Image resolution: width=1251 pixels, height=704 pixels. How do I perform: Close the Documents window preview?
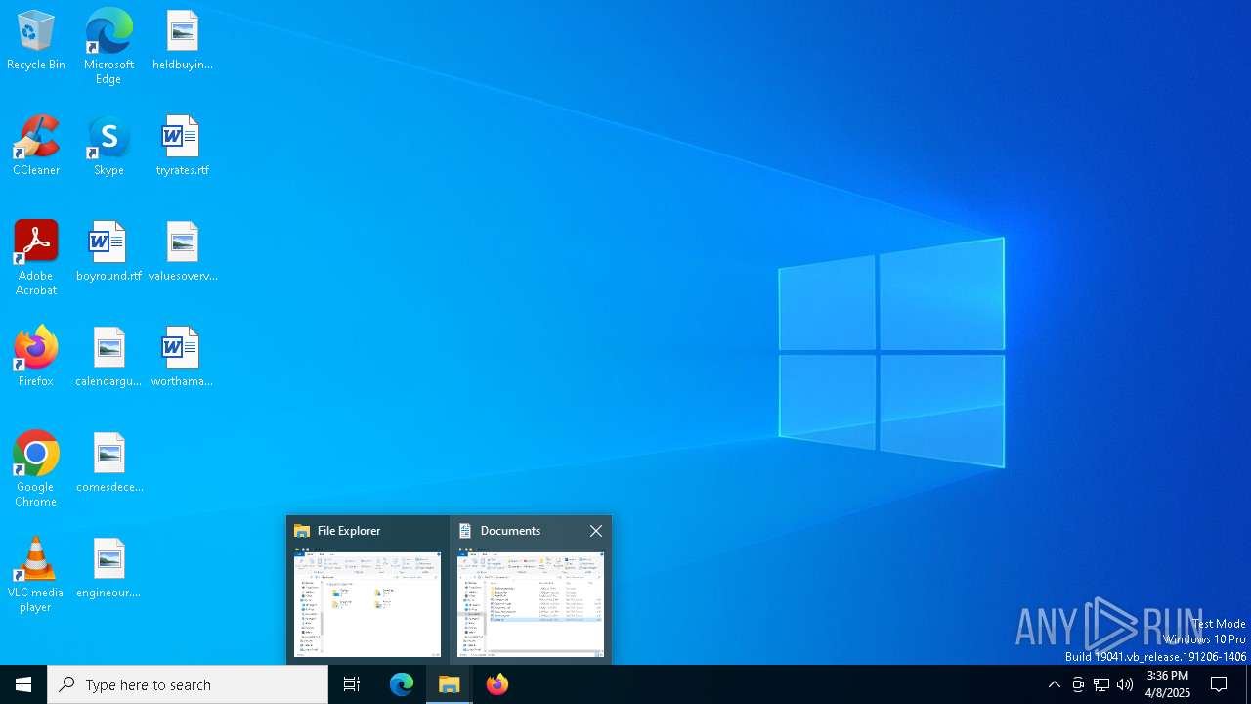point(596,531)
